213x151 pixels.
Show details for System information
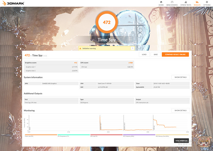coord(180,77)
